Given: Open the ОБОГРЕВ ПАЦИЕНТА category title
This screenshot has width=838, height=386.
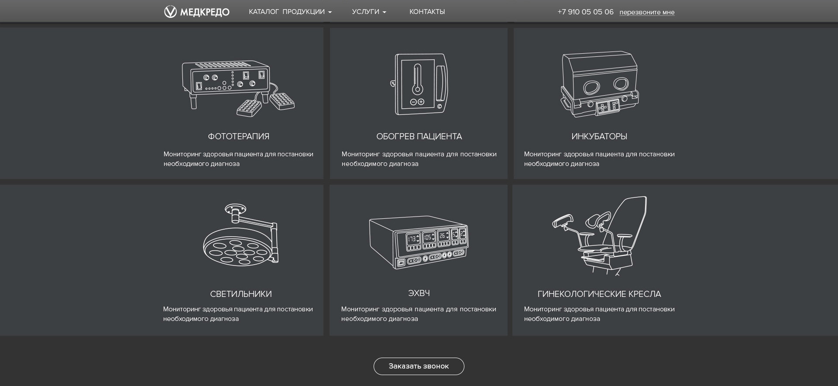Looking at the screenshot, I should 419,137.
